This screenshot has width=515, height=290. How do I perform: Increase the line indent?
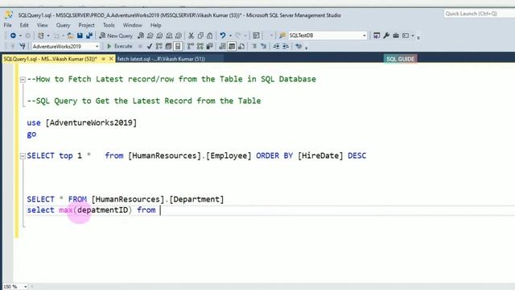286,47
